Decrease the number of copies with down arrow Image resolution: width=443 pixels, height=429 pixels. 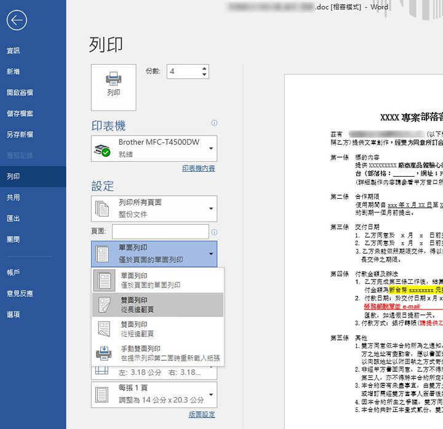204,75
